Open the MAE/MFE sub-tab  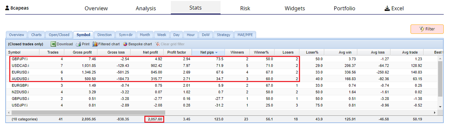click(x=245, y=35)
